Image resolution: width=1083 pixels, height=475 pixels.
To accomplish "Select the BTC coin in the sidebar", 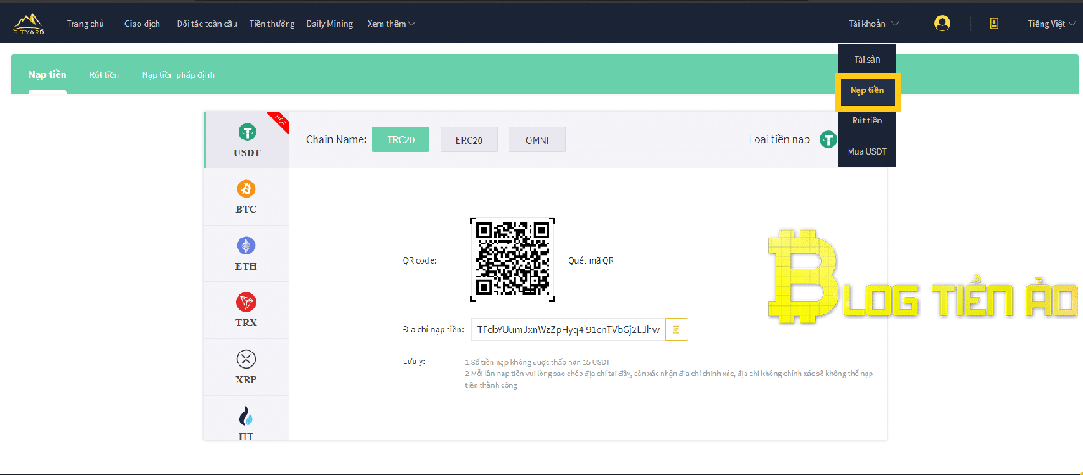I will pyautogui.click(x=246, y=197).
